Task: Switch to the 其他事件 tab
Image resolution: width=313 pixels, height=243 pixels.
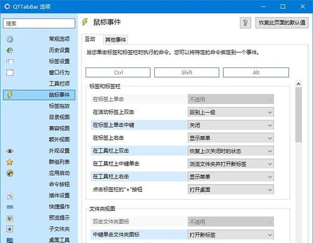Action: [x=116, y=40]
